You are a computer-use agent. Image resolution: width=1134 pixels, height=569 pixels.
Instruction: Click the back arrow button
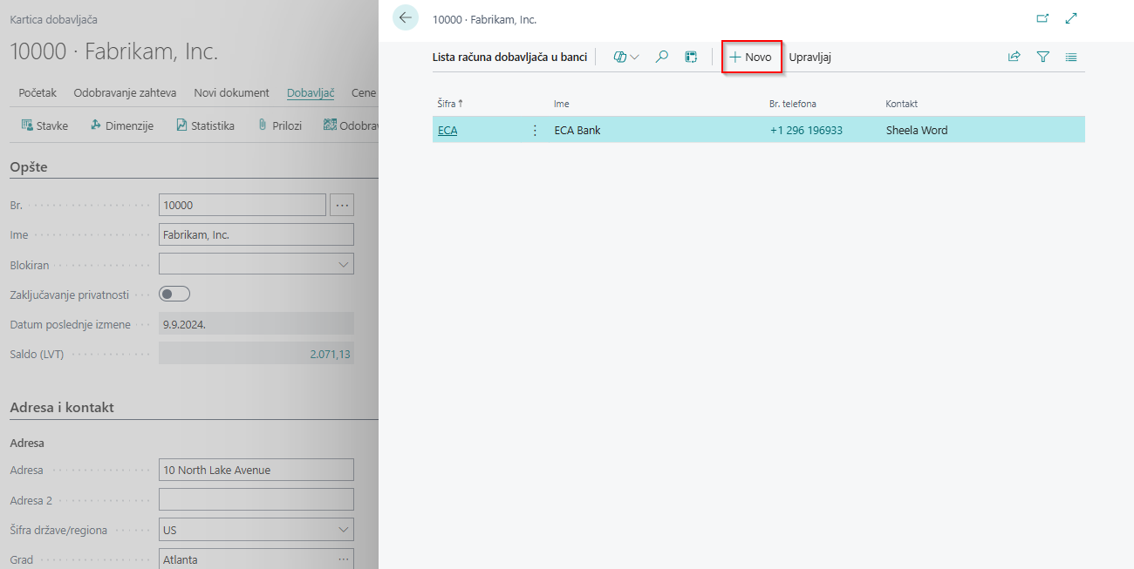(x=406, y=17)
